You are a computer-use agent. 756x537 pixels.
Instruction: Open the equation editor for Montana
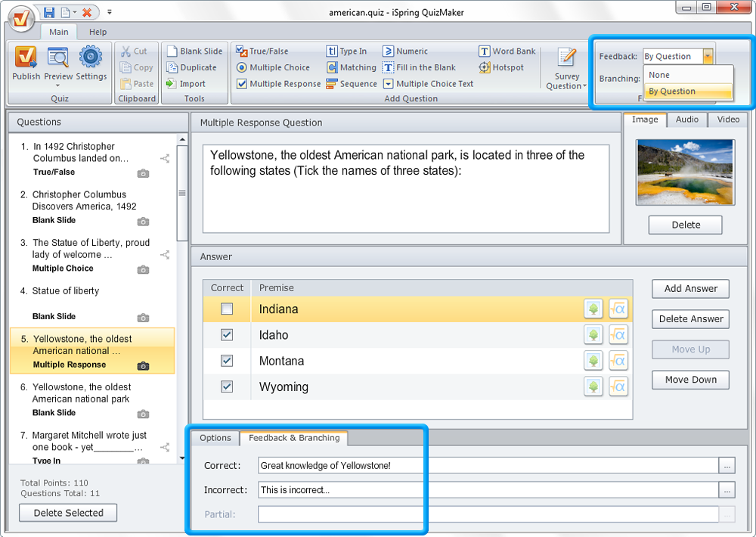tap(618, 360)
